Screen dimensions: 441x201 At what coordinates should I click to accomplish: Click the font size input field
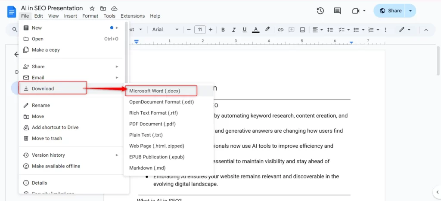(200, 30)
